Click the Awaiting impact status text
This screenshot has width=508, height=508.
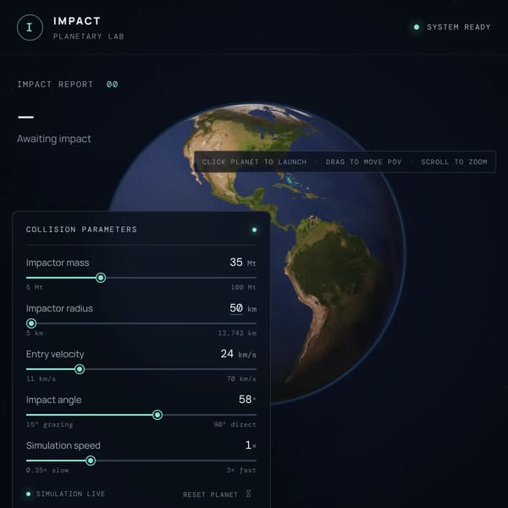(54, 139)
